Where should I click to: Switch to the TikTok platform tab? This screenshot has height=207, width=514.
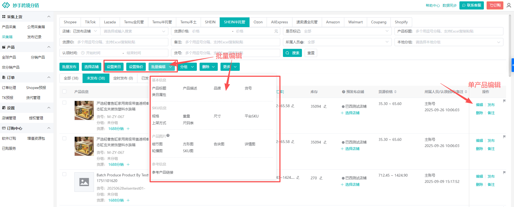point(90,22)
